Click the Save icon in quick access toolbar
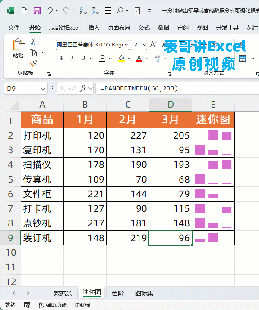Screen dimensions: 259x310 pyautogui.click(x=37, y=11)
